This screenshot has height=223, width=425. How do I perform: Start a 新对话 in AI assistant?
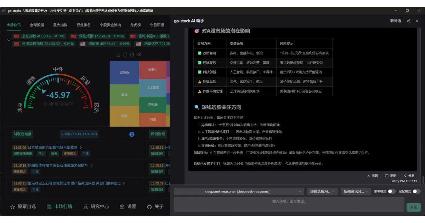(396, 21)
